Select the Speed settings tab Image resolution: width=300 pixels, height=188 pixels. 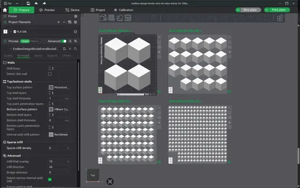[x=38, y=55]
